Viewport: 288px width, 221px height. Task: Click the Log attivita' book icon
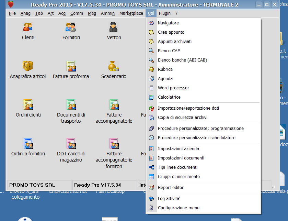[151, 199]
